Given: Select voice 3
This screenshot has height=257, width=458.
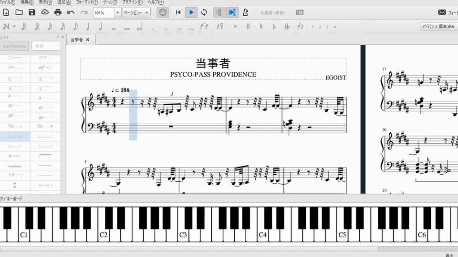Looking at the screenshot, I should tap(327, 27).
